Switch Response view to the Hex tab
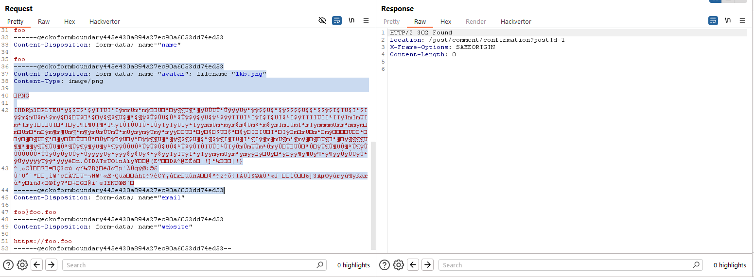 click(x=446, y=22)
